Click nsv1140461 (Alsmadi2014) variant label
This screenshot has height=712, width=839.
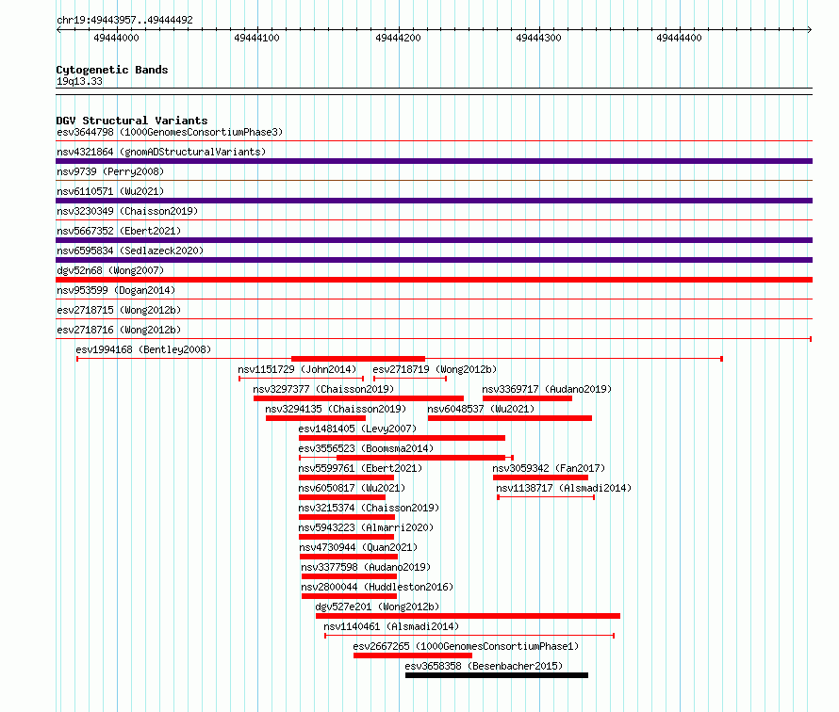391,626
